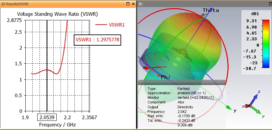272x130 pixels.
Task: Click the Theta axis label
Action: pyautogui.click(x=211, y=11)
